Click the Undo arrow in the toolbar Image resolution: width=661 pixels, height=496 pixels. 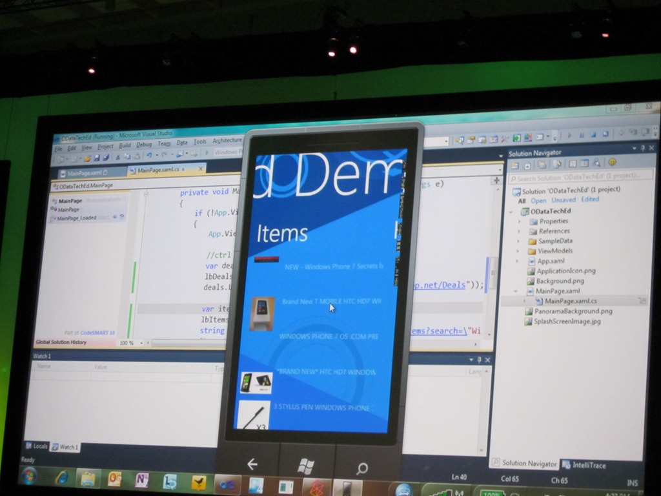[149, 156]
